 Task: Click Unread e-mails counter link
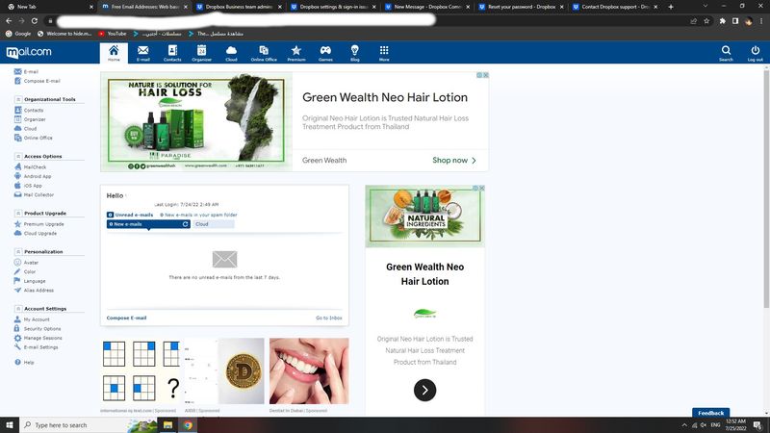click(x=130, y=215)
